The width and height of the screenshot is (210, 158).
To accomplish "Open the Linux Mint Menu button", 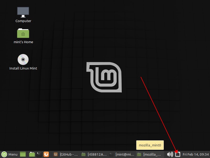I will [9, 154].
